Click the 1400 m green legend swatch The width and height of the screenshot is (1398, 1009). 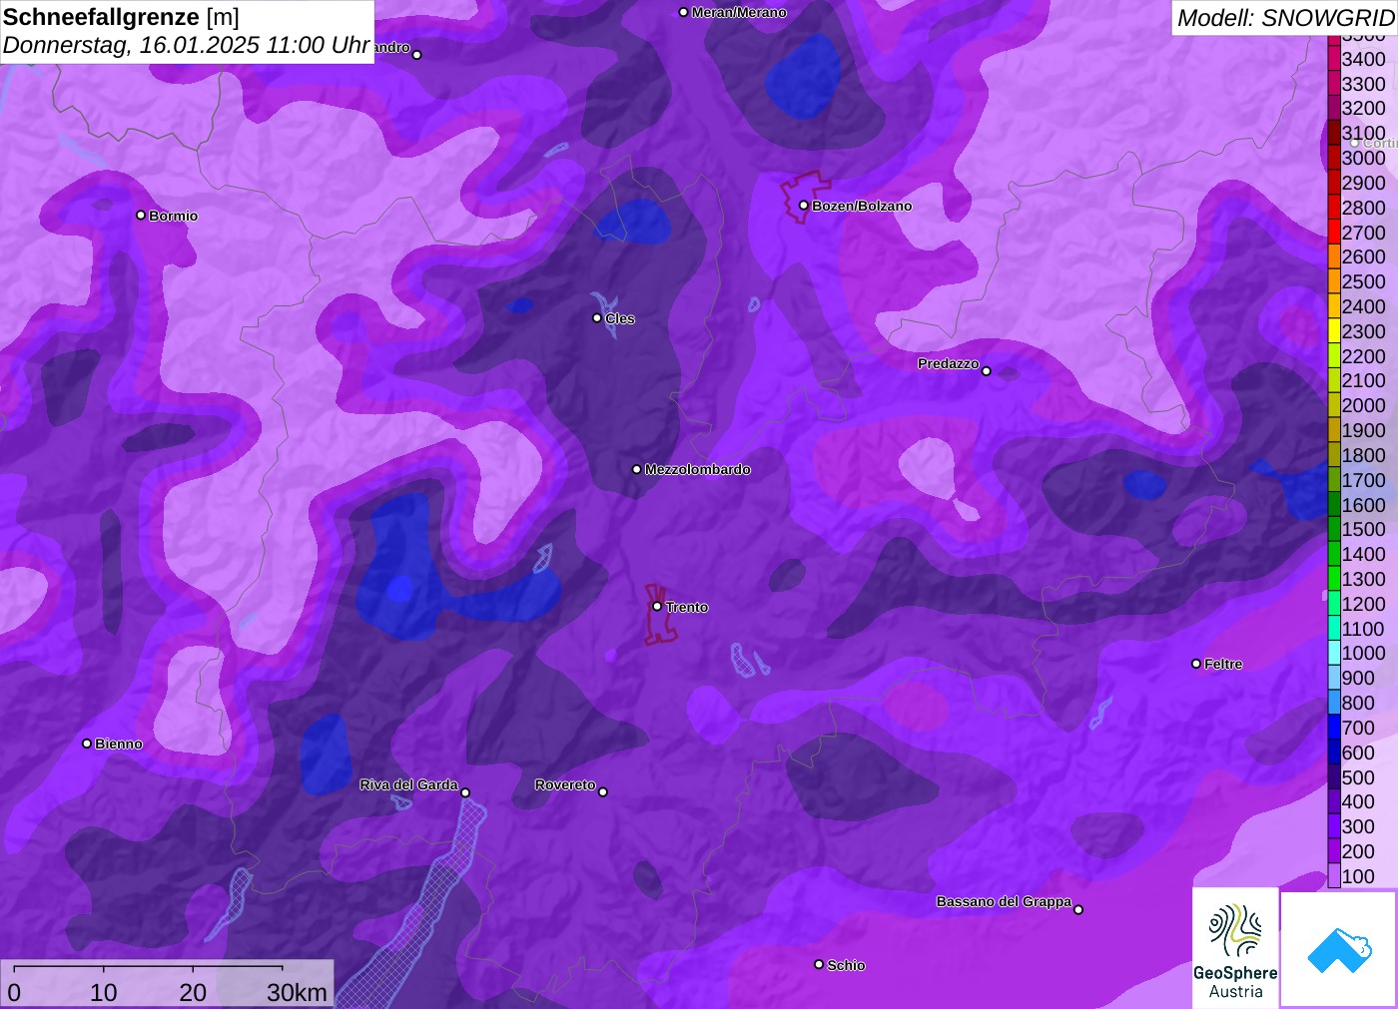coord(1334,554)
